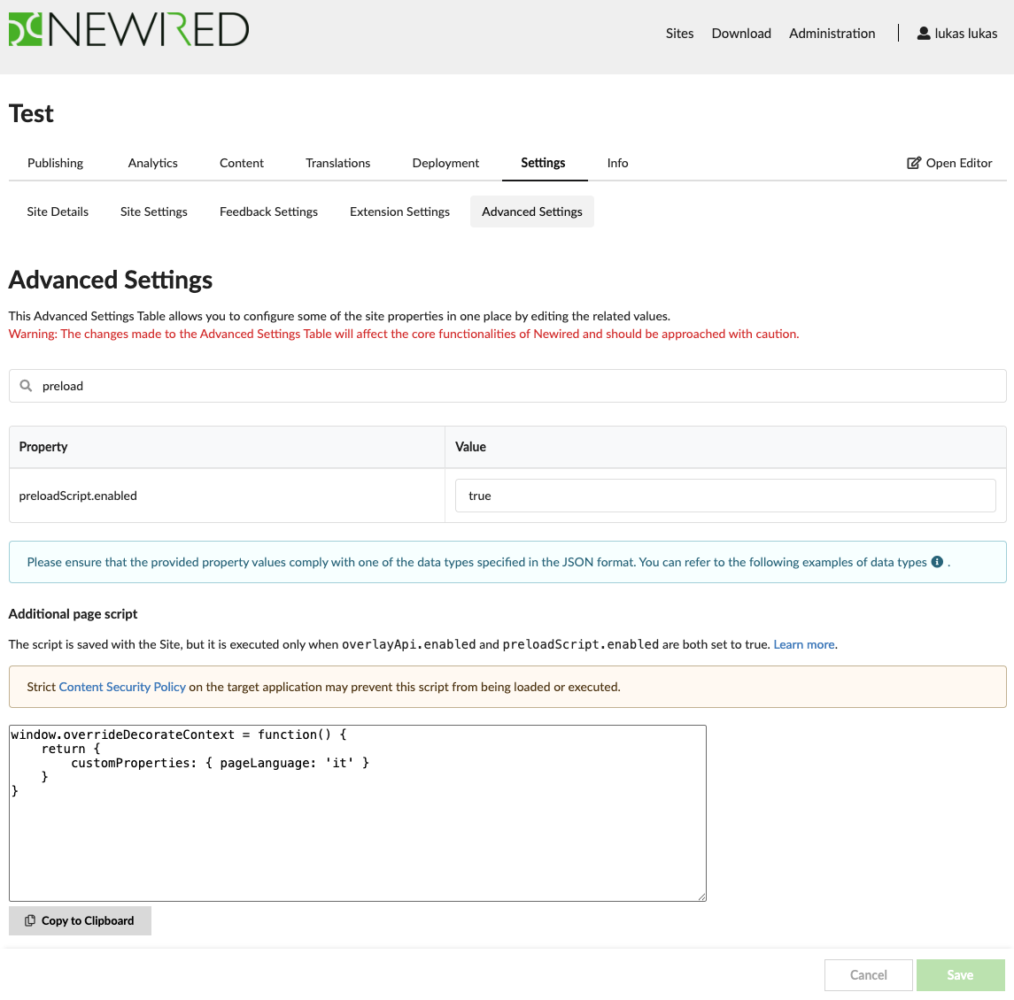This screenshot has height=1000, width=1014.
Task: Click the user profile icon
Action: point(924,33)
